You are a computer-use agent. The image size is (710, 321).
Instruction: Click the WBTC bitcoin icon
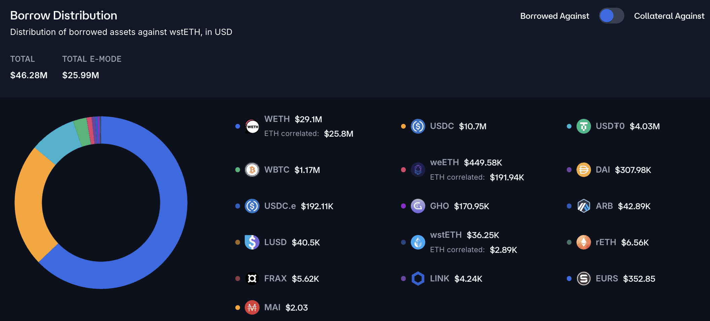(252, 170)
